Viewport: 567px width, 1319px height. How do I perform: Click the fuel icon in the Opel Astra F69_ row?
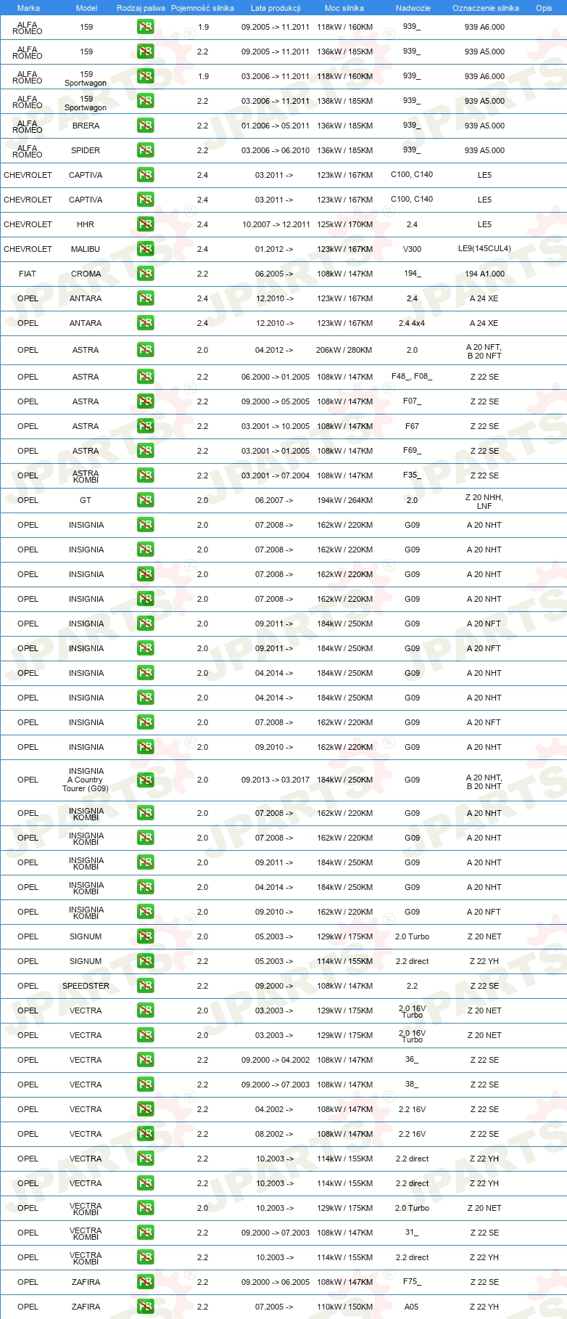coord(145,451)
